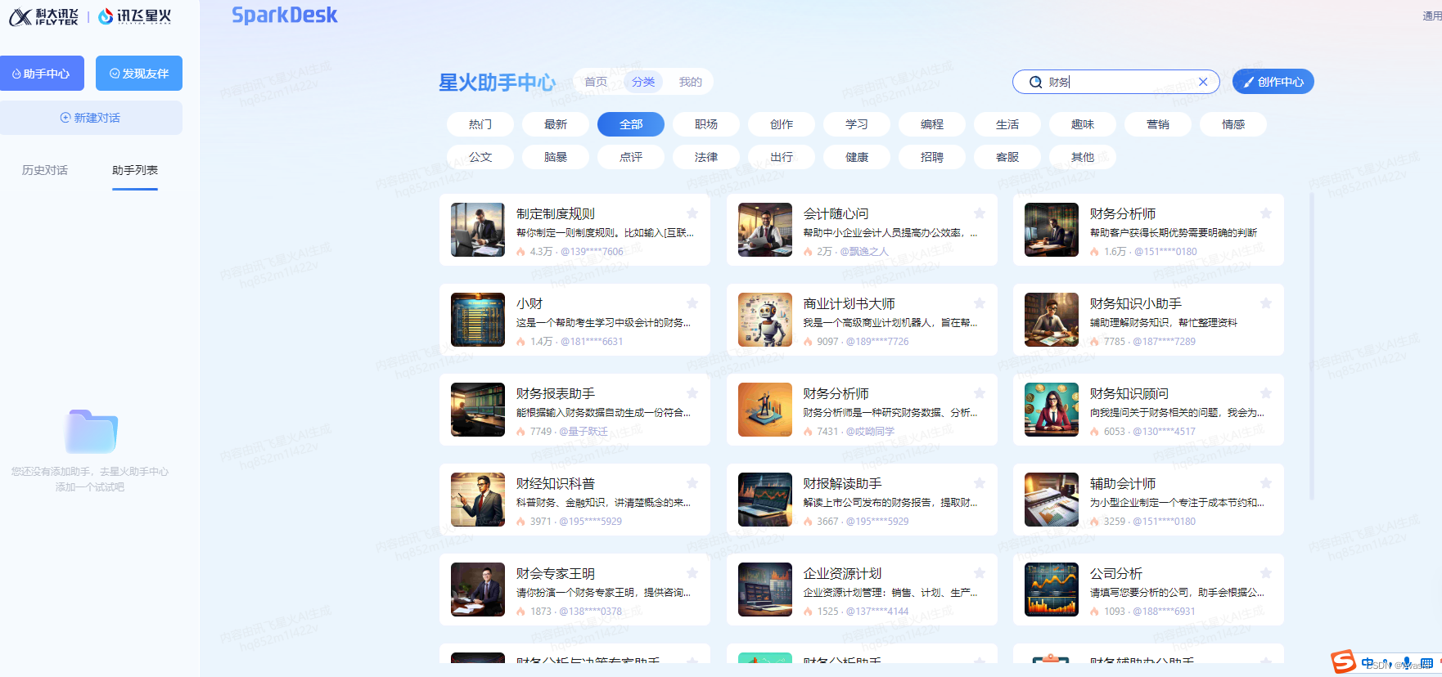The image size is (1442, 677).
Task: Click the 讯飞星火 logo
Action: pos(135,16)
